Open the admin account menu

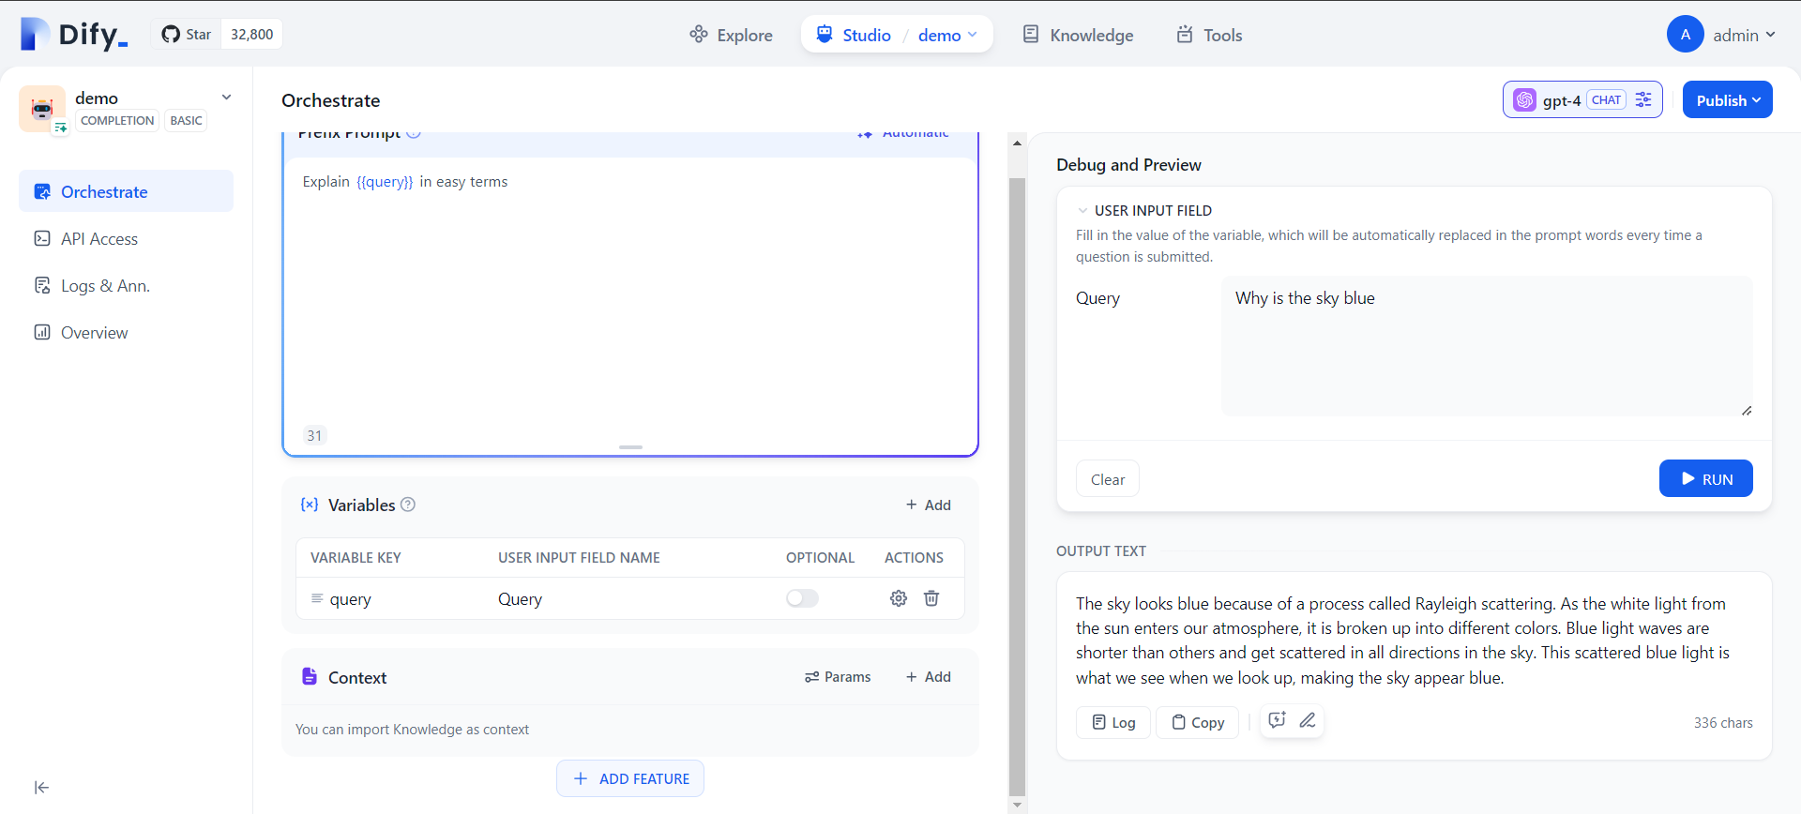click(x=1742, y=35)
